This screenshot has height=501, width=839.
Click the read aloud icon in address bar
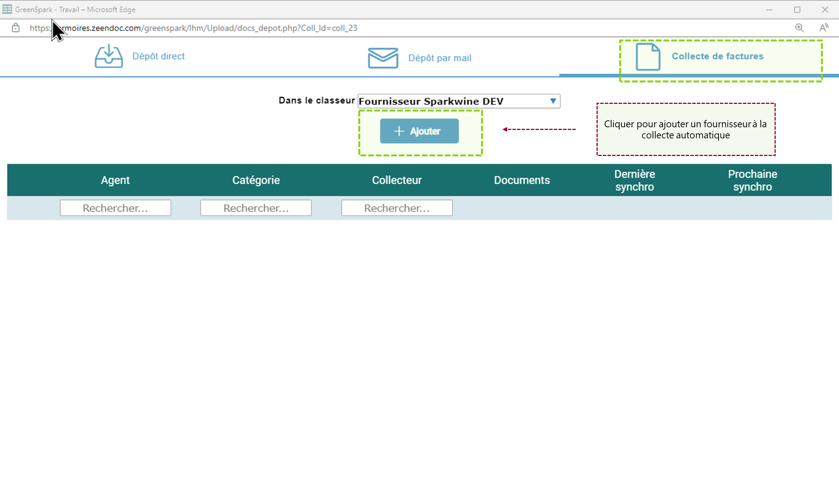pyautogui.click(x=824, y=28)
